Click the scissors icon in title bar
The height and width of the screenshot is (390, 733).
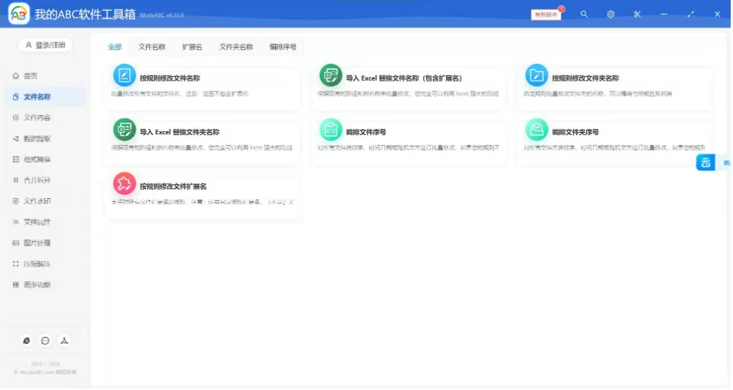click(x=637, y=14)
